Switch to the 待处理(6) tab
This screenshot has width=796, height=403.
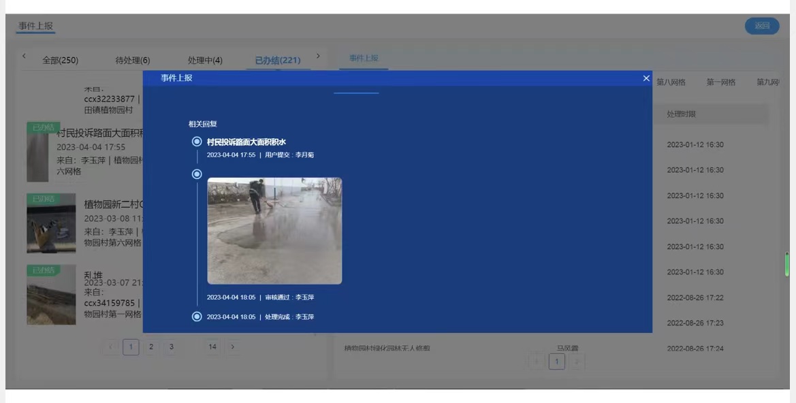(133, 60)
